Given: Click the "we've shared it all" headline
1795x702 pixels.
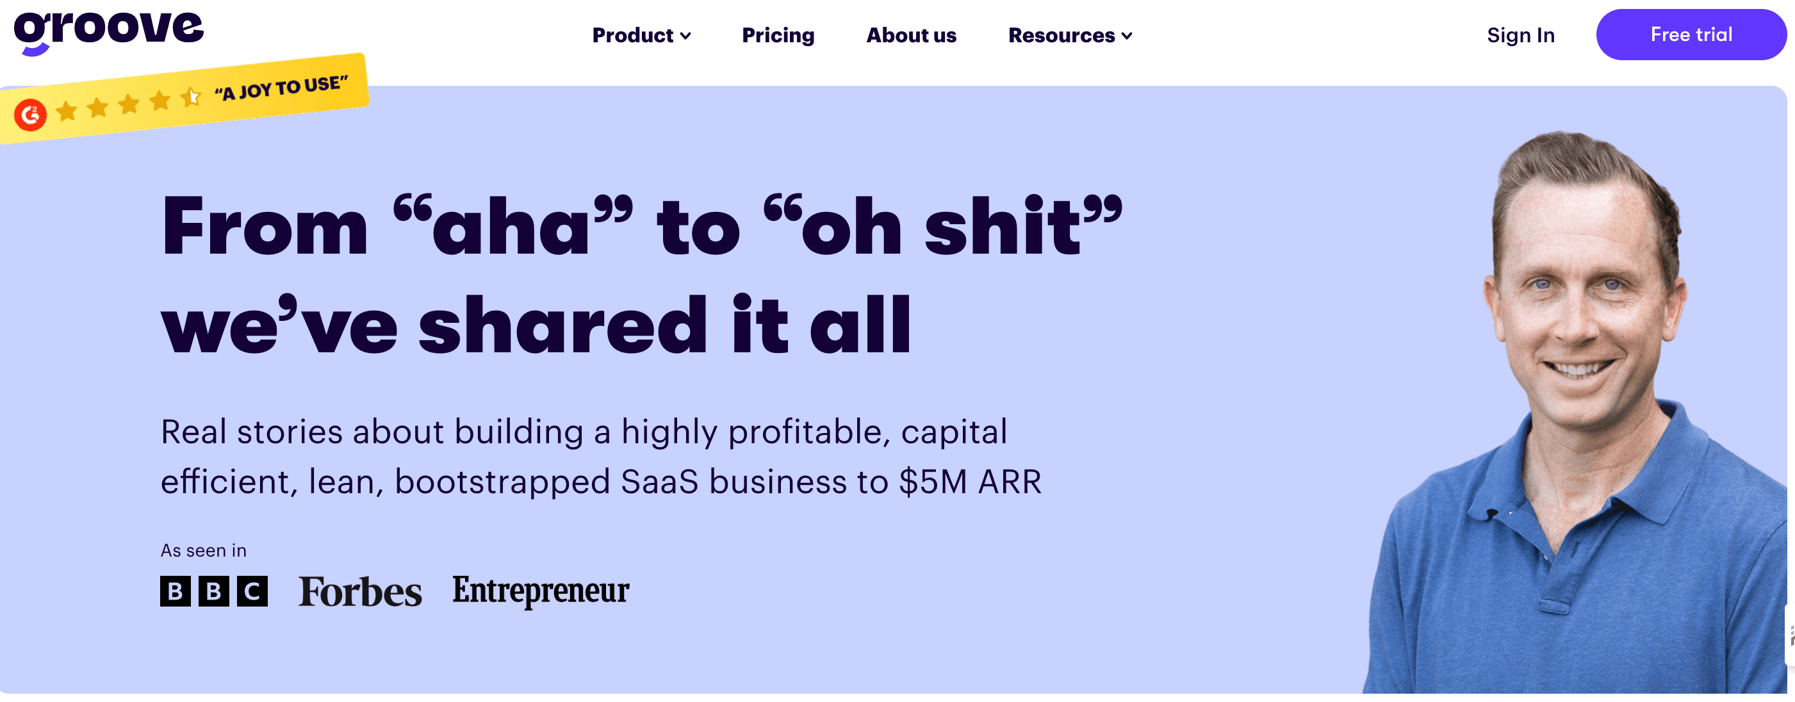Looking at the screenshot, I should tap(535, 326).
